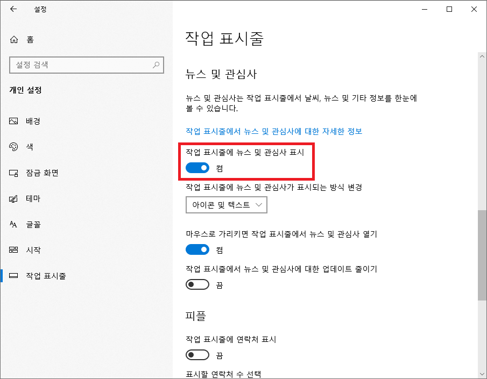Click the 홈 (Home) icon
The width and height of the screenshot is (487, 379).
point(13,39)
